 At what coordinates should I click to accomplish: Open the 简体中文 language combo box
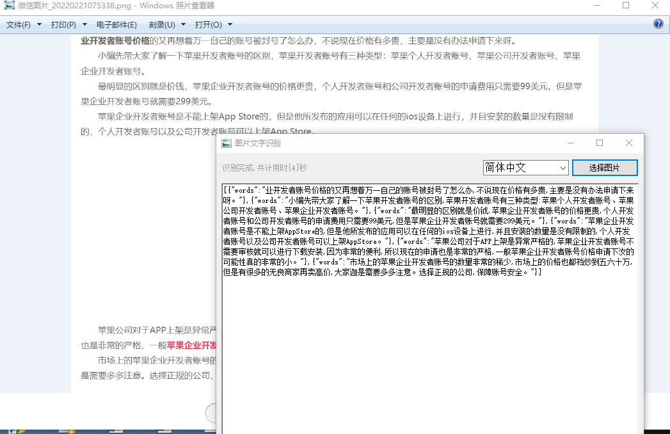(x=525, y=168)
